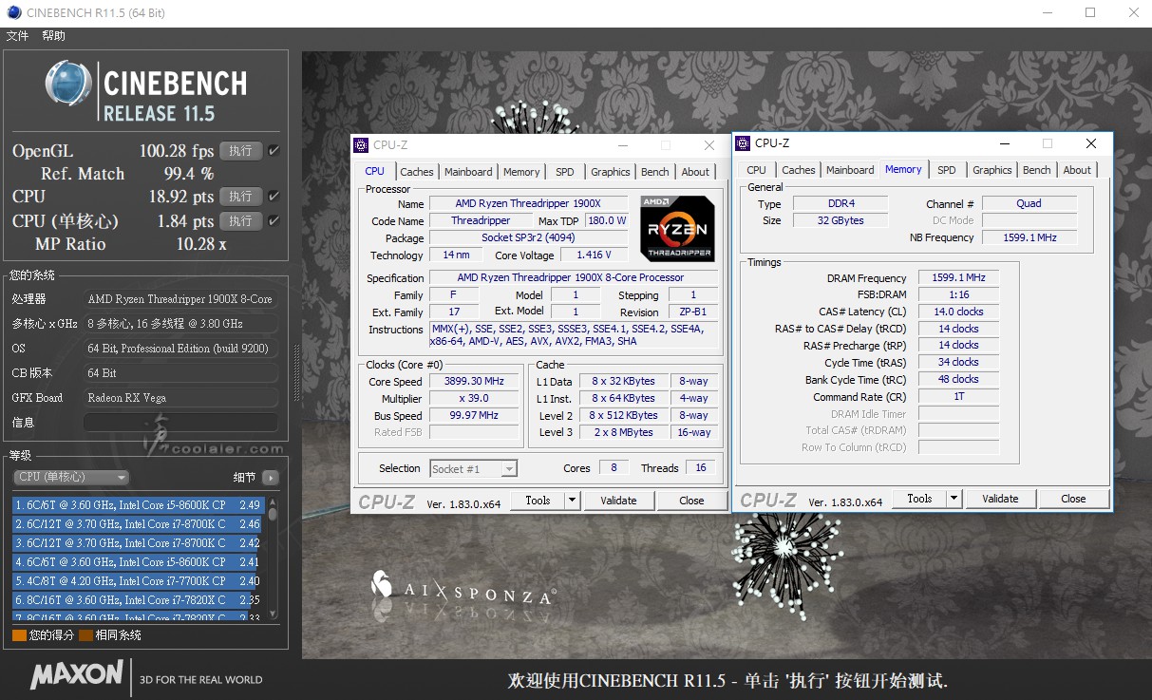Switch to CPU tab in the memory CPU-Z window
The image size is (1152, 700).
pos(756,170)
